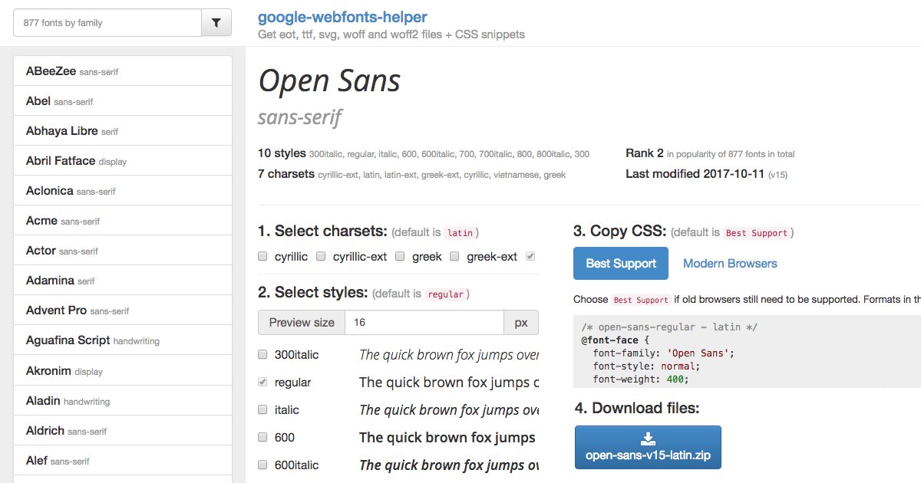
Task: Click the Preview size value field
Action: [x=424, y=323]
